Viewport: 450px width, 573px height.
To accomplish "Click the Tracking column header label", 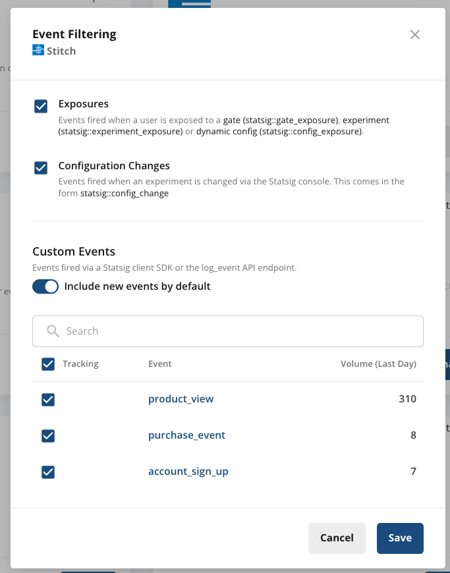I will [82, 364].
